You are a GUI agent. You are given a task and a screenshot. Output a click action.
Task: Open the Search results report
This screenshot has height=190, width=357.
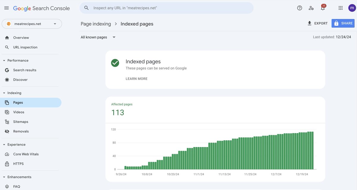click(25, 70)
